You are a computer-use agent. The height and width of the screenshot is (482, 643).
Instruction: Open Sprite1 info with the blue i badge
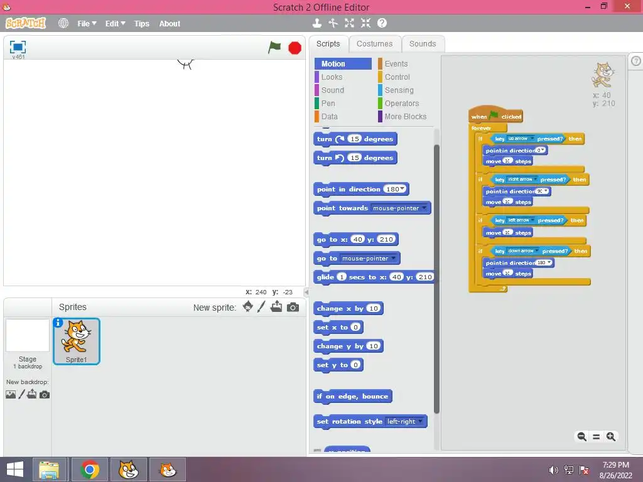[58, 323]
